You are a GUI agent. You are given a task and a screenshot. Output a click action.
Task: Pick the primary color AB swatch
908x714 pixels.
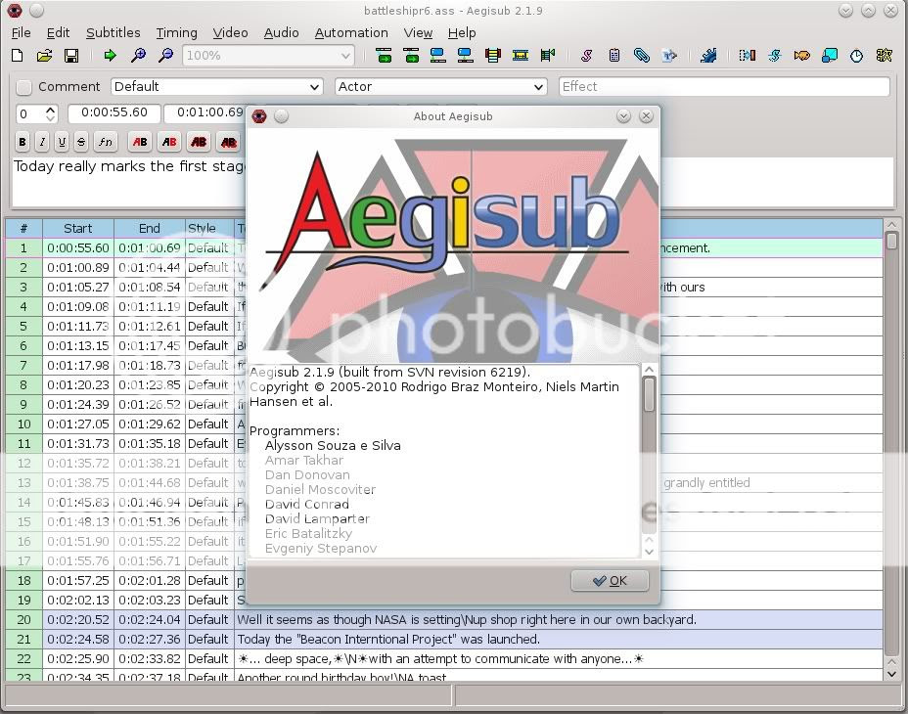tap(140, 142)
